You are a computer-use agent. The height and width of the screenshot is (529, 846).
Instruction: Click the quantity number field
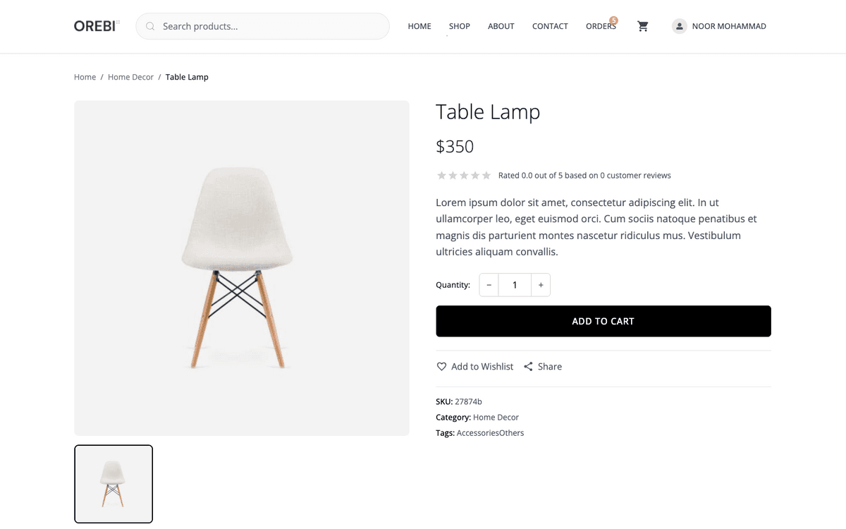(515, 285)
